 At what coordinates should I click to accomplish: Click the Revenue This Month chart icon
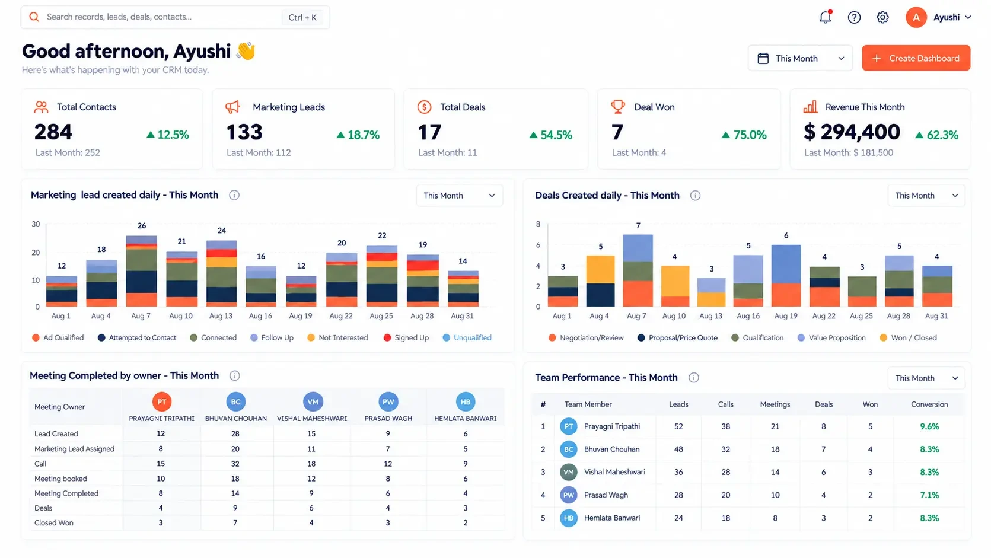(x=810, y=107)
